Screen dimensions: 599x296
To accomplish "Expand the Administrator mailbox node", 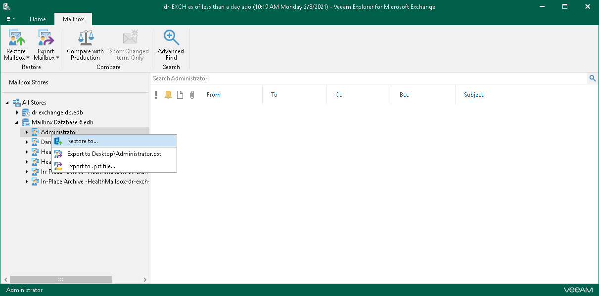I will point(26,132).
